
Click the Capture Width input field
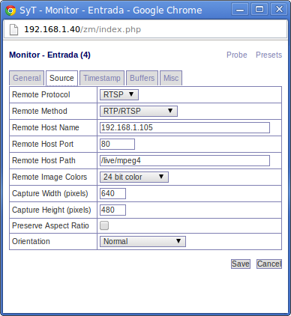click(x=112, y=193)
